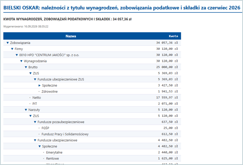The height and width of the screenshot is (165, 243).
Task: Collapse the Narzuty tree node
Action: [x=26, y=110]
